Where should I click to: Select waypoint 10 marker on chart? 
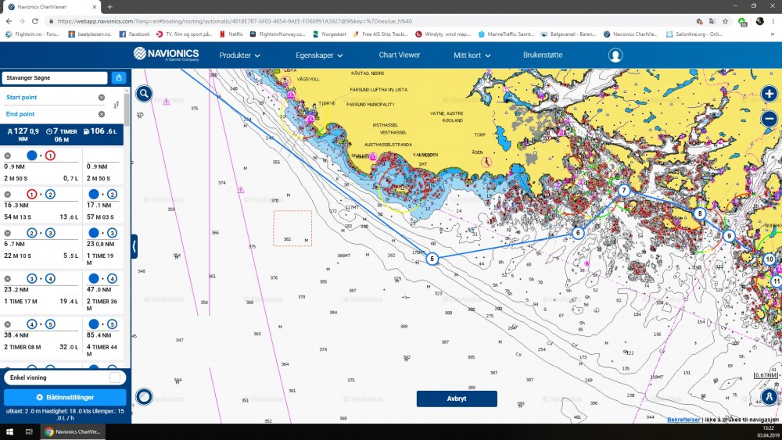click(x=769, y=259)
